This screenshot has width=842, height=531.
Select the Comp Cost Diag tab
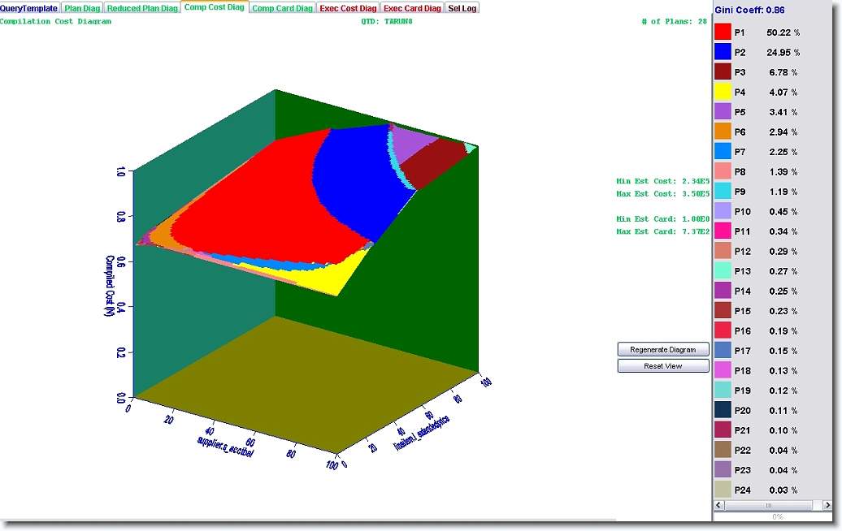coord(214,7)
